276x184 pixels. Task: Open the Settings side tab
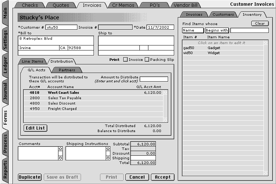tap(5, 40)
